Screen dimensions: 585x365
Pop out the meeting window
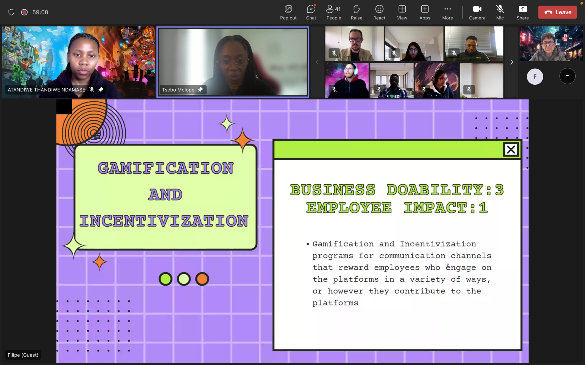[x=288, y=12]
